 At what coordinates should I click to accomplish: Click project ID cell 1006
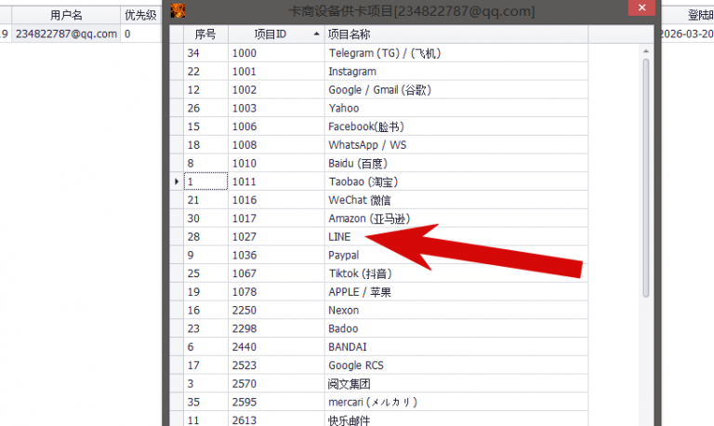276,126
